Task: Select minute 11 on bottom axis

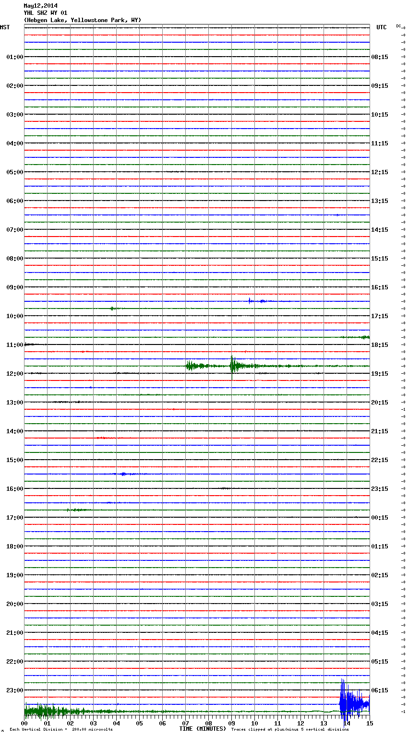Action: (x=278, y=723)
